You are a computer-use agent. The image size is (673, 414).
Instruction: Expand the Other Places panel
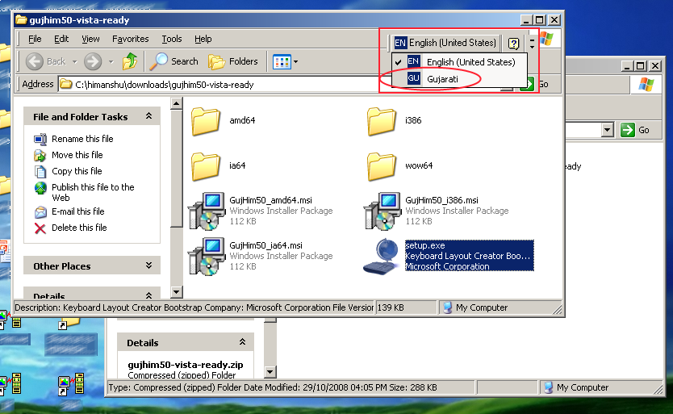(149, 266)
